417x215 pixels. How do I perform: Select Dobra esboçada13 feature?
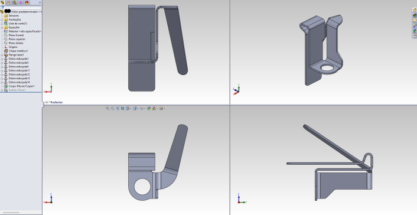(19, 79)
